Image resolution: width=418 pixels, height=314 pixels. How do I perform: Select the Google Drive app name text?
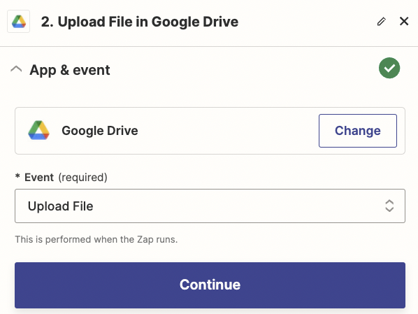100,131
